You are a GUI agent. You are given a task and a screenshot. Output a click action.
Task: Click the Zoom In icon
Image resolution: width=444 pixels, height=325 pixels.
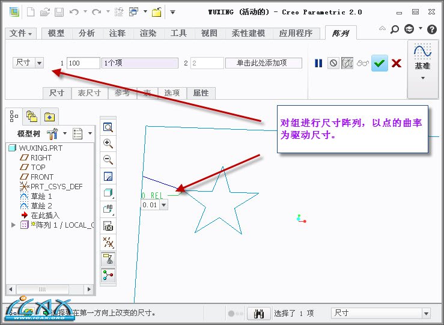click(x=108, y=144)
